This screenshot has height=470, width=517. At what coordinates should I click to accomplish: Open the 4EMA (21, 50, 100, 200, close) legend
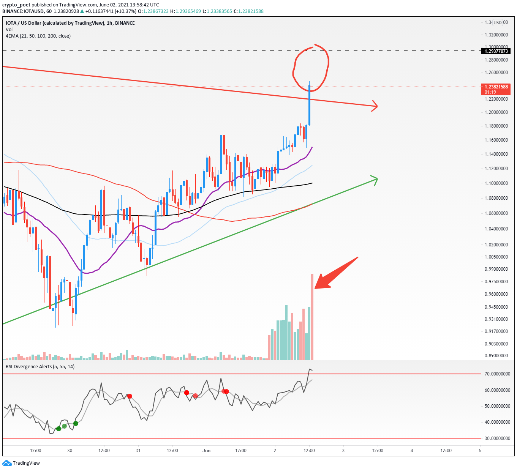[38, 36]
